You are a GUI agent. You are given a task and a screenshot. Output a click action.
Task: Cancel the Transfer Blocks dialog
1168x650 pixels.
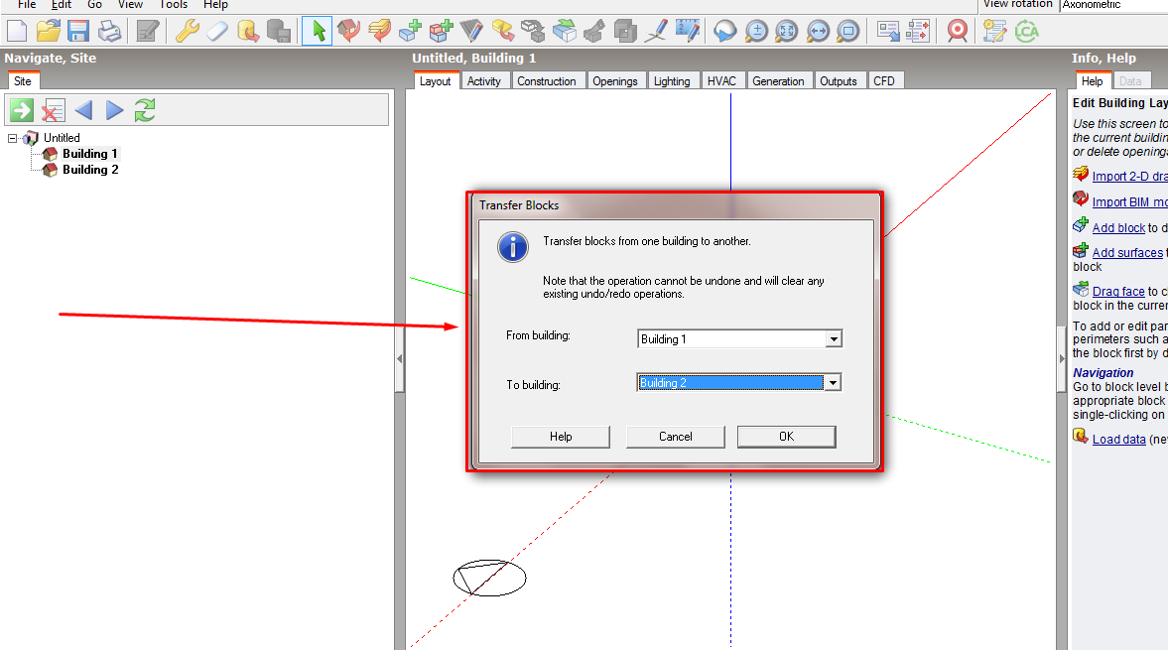point(676,437)
